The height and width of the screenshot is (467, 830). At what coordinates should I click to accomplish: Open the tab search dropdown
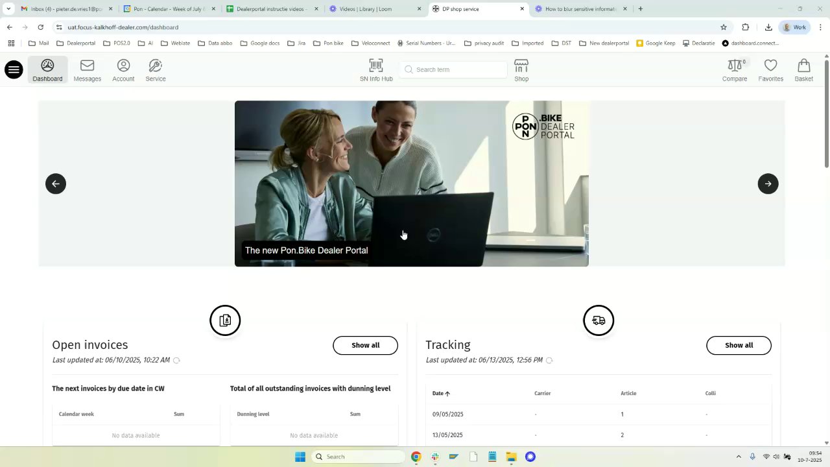(x=8, y=9)
